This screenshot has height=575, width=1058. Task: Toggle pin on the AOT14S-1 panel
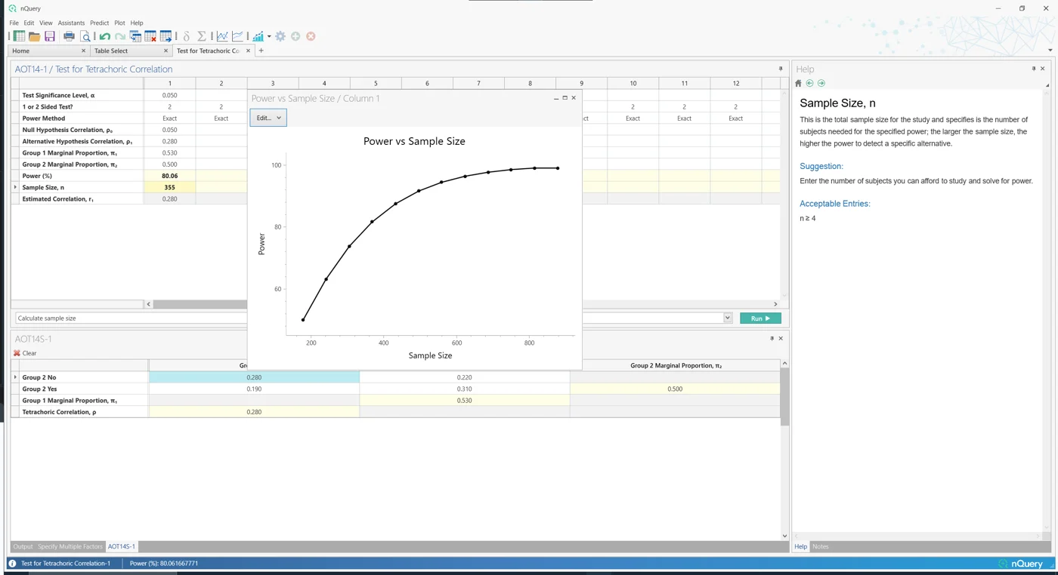(772, 339)
